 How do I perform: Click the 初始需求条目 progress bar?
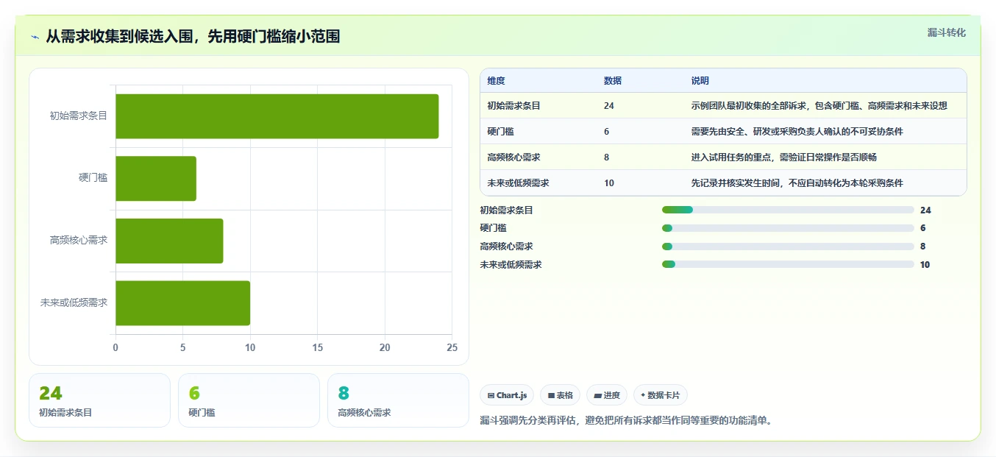coord(788,210)
